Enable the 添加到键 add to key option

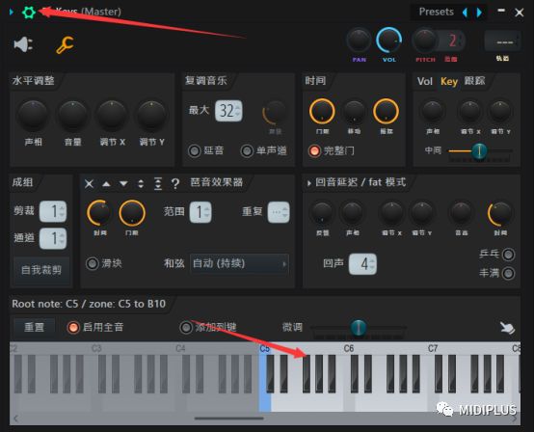pos(186,328)
